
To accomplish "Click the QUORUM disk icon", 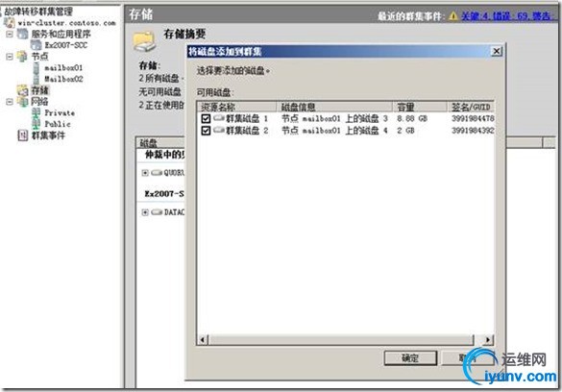I will [x=157, y=173].
